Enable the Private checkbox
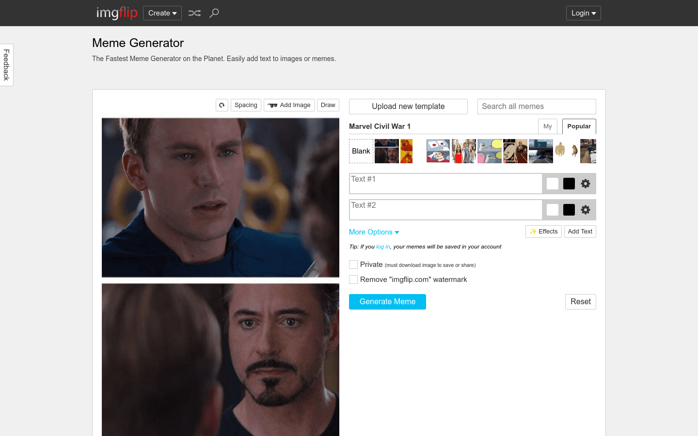Viewport: 698px width, 436px height. 353,265
